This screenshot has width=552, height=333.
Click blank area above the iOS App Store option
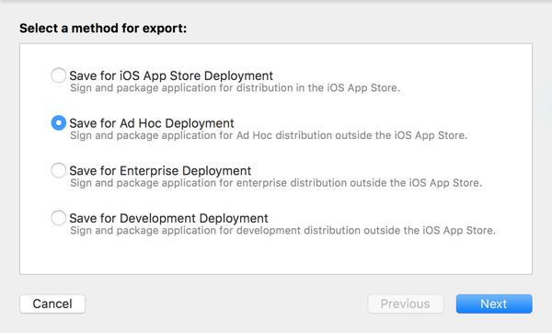[x=276, y=55]
